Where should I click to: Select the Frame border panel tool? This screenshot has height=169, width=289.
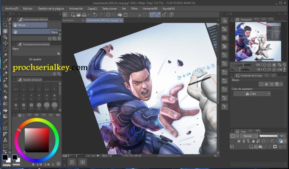(x=5, y=128)
